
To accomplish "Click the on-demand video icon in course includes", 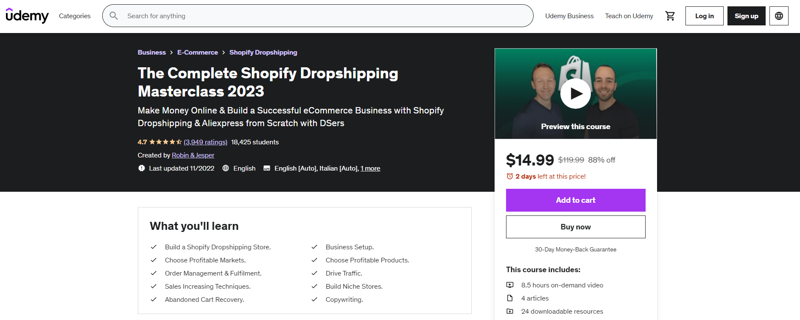I will (510, 285).
